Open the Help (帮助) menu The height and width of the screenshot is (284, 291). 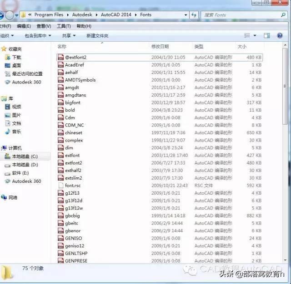click(84, 26)
